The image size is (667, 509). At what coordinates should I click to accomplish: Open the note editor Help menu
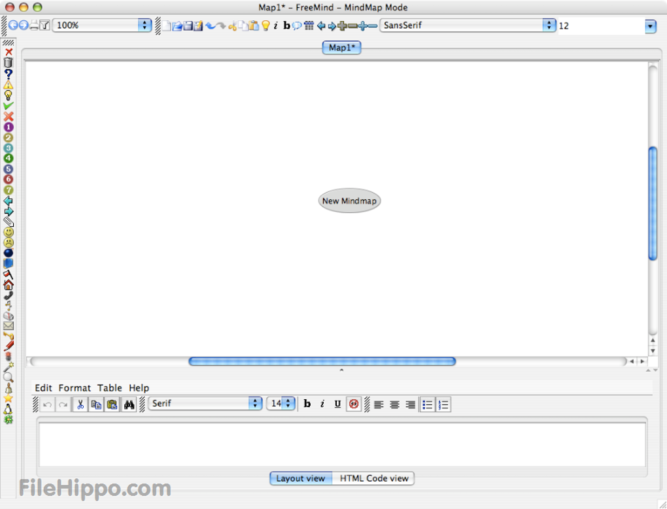(139, 388)
